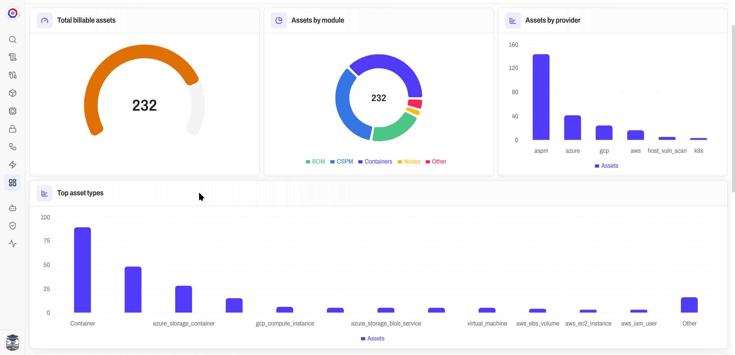Click the 'virtual_machine' axis label
The height and width of the screenshot is (355, 735).
tap(487, 324)
